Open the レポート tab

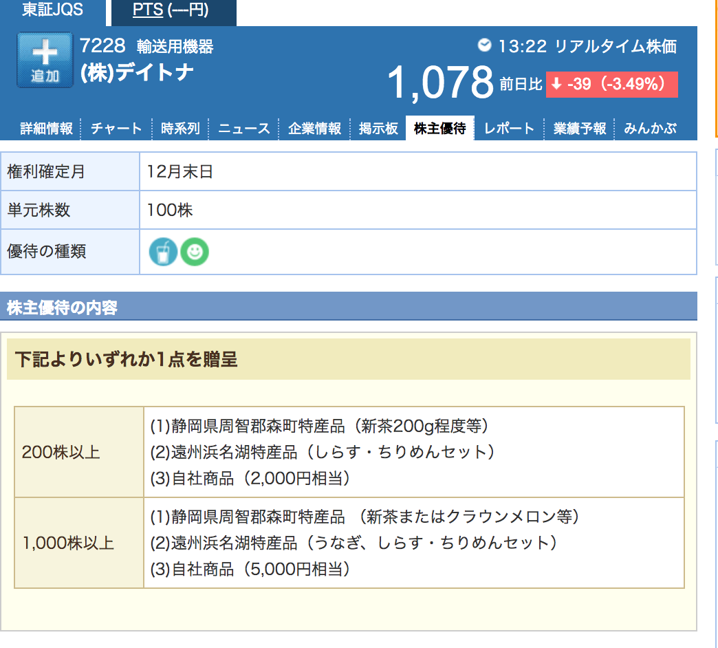(x=509, y=128)
